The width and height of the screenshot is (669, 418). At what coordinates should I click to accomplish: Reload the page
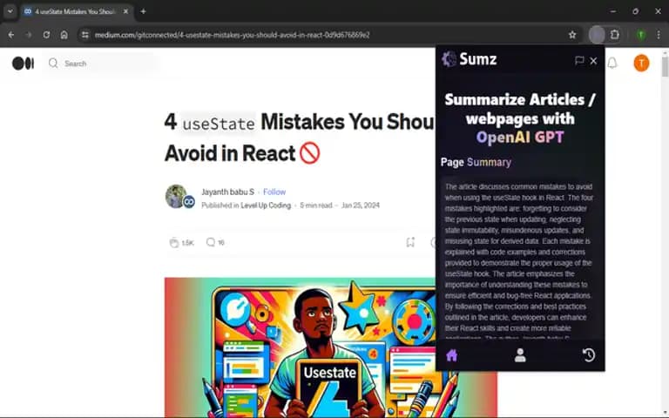46,35
